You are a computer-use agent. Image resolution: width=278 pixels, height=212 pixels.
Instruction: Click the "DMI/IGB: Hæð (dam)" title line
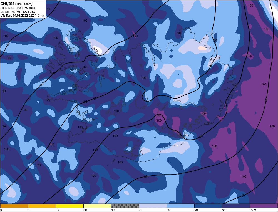[16, 4]
